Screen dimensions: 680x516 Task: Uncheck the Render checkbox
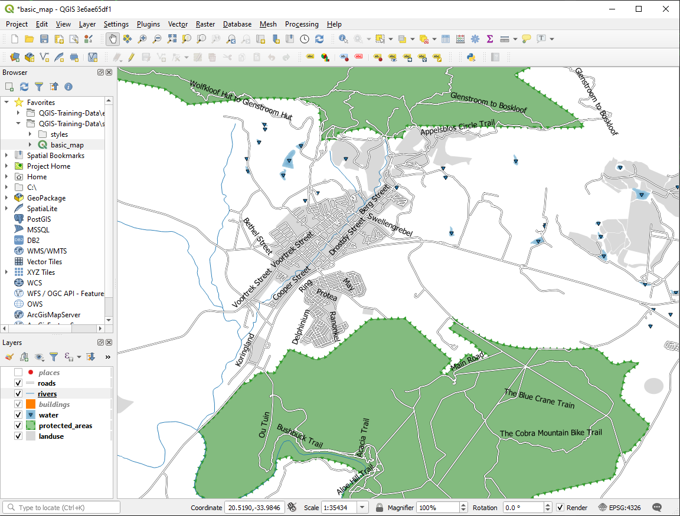(560, 508)
